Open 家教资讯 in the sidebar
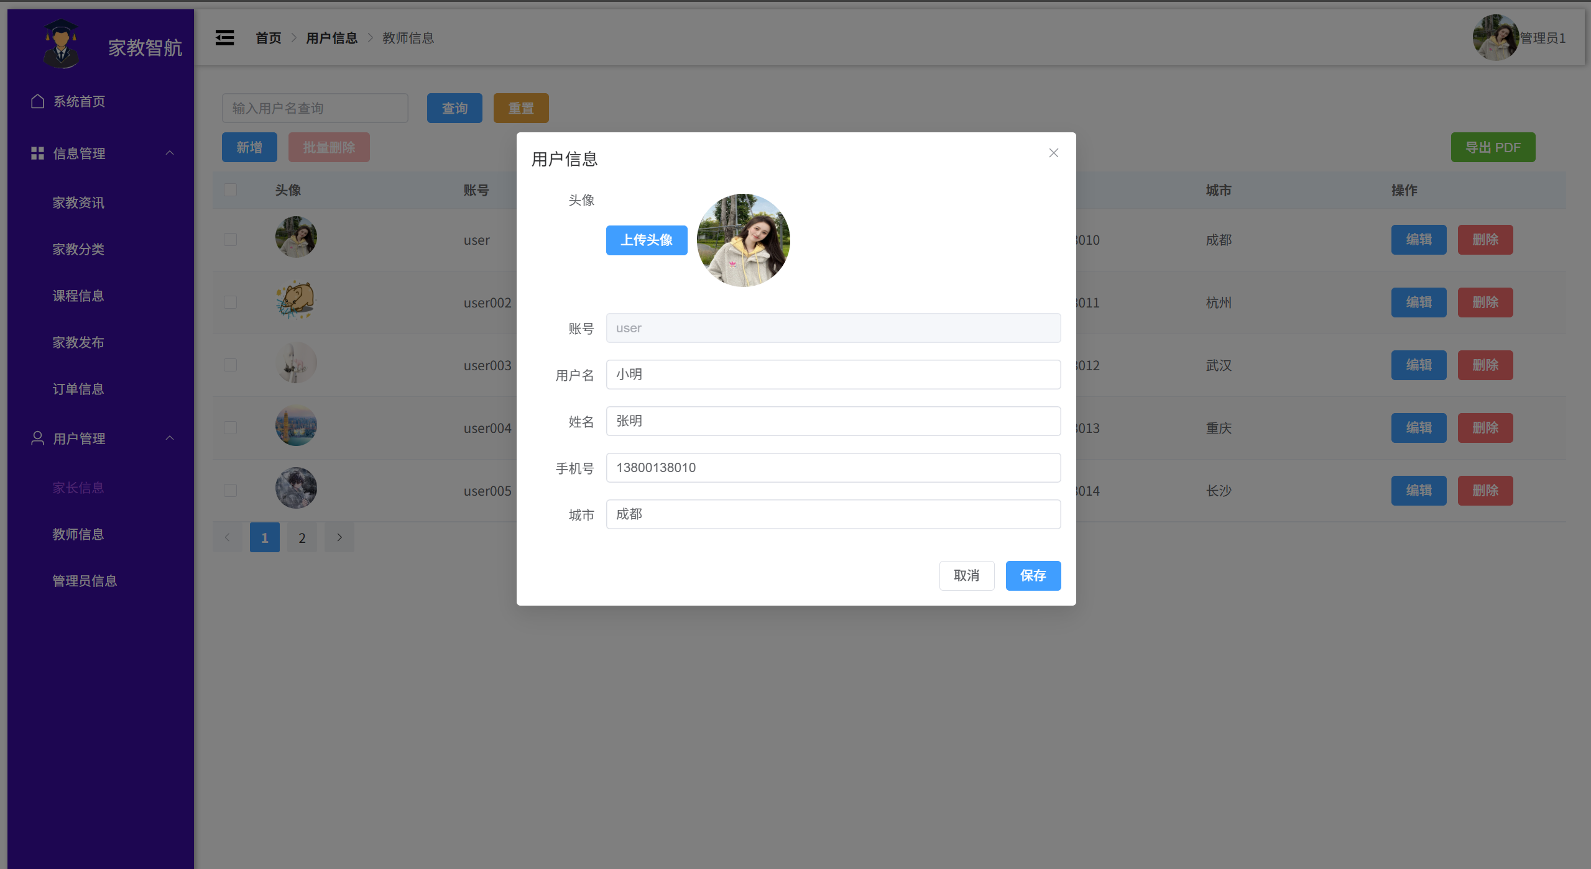Viewport: 1591px width, 869px height. click(x=78, y=202)
